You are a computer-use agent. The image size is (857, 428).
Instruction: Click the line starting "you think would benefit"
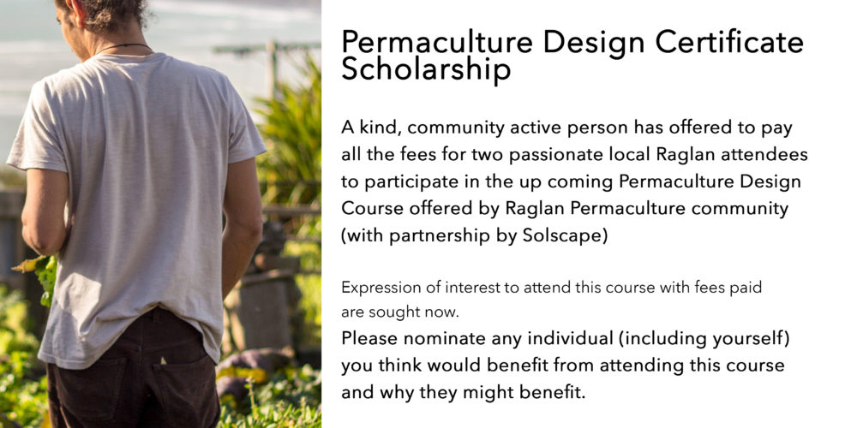click(x=563, y=366)
